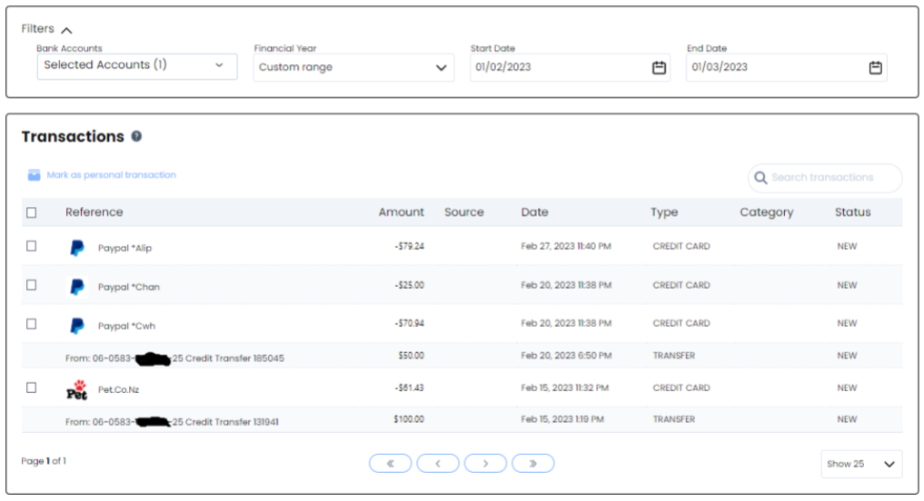The height and width of the screenshot is (501, 924).
Task: Click PayPal logo in Paypal *Cwh row
Action: [x=77, y=326]
